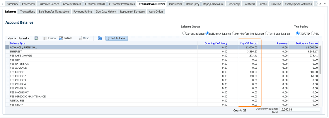Click the Refresh icon beside Export
The height and width of the screenshot is (118, 329).
(100, 38)
